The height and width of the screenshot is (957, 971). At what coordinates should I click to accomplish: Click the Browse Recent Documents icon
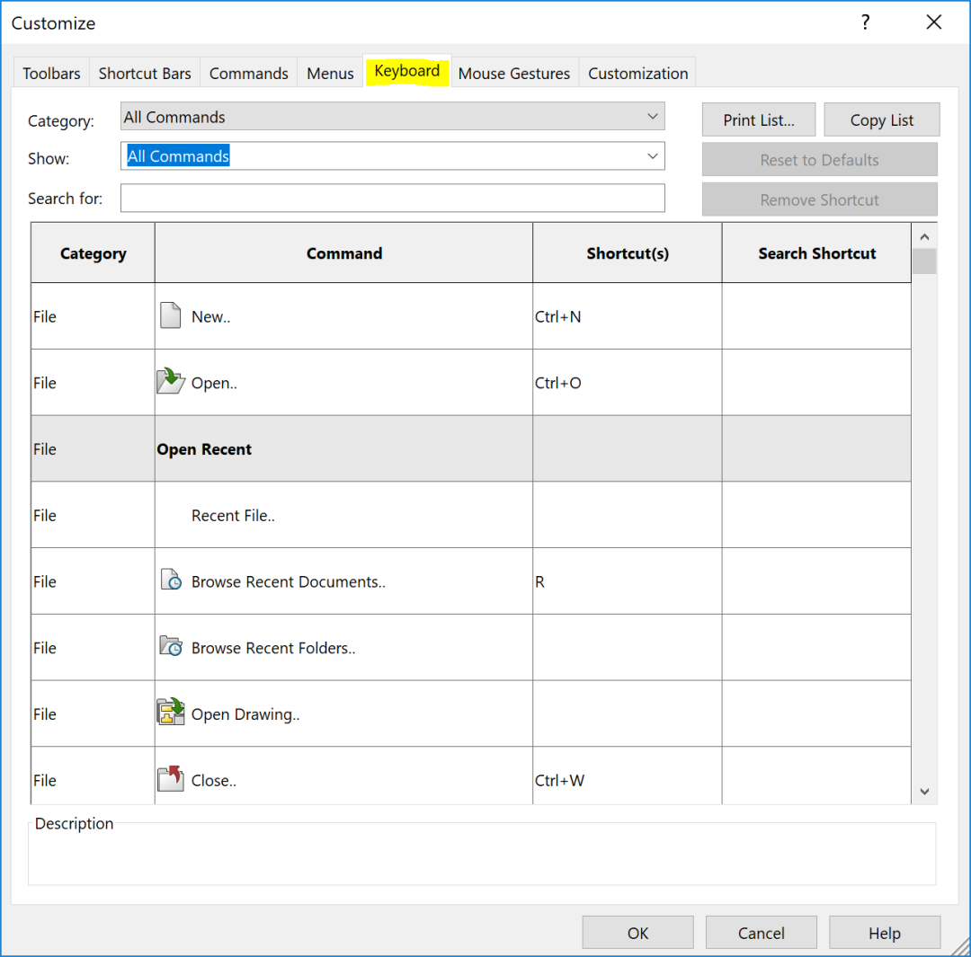point(171,580)
